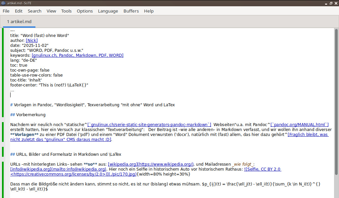The image size is (339, 198).
Task: Expand the View menu
Action: [51, 11]
